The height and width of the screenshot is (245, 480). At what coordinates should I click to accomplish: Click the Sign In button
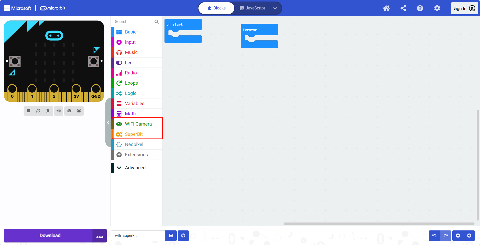464,8
